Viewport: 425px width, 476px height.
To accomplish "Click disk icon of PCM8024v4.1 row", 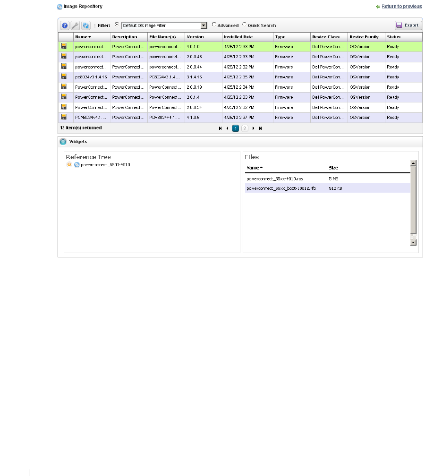I will pyautogui.click(x=64, y=117).
